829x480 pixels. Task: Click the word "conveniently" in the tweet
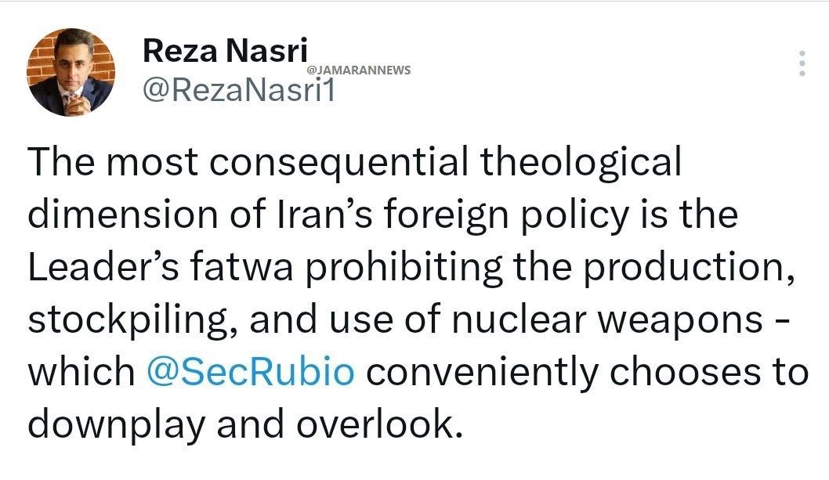coord(480,372)
